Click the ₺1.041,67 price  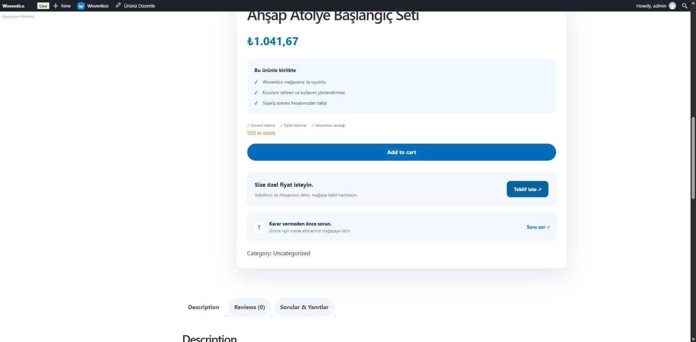(x=273, y=41)
